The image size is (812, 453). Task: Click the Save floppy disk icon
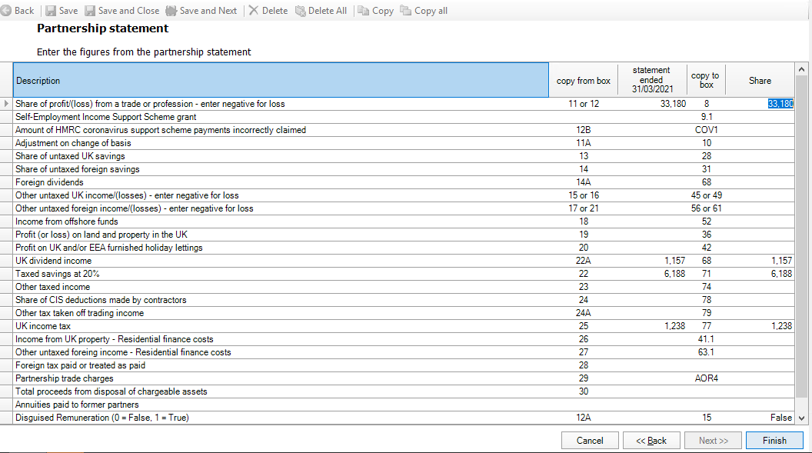coord(51,10)
